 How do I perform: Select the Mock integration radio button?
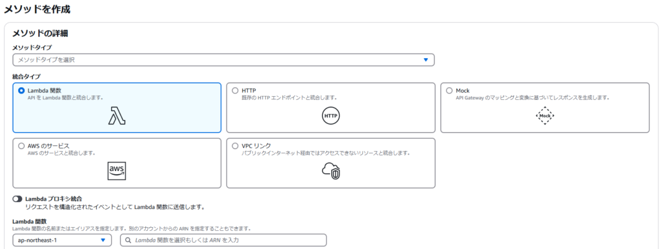pos(449,90)
